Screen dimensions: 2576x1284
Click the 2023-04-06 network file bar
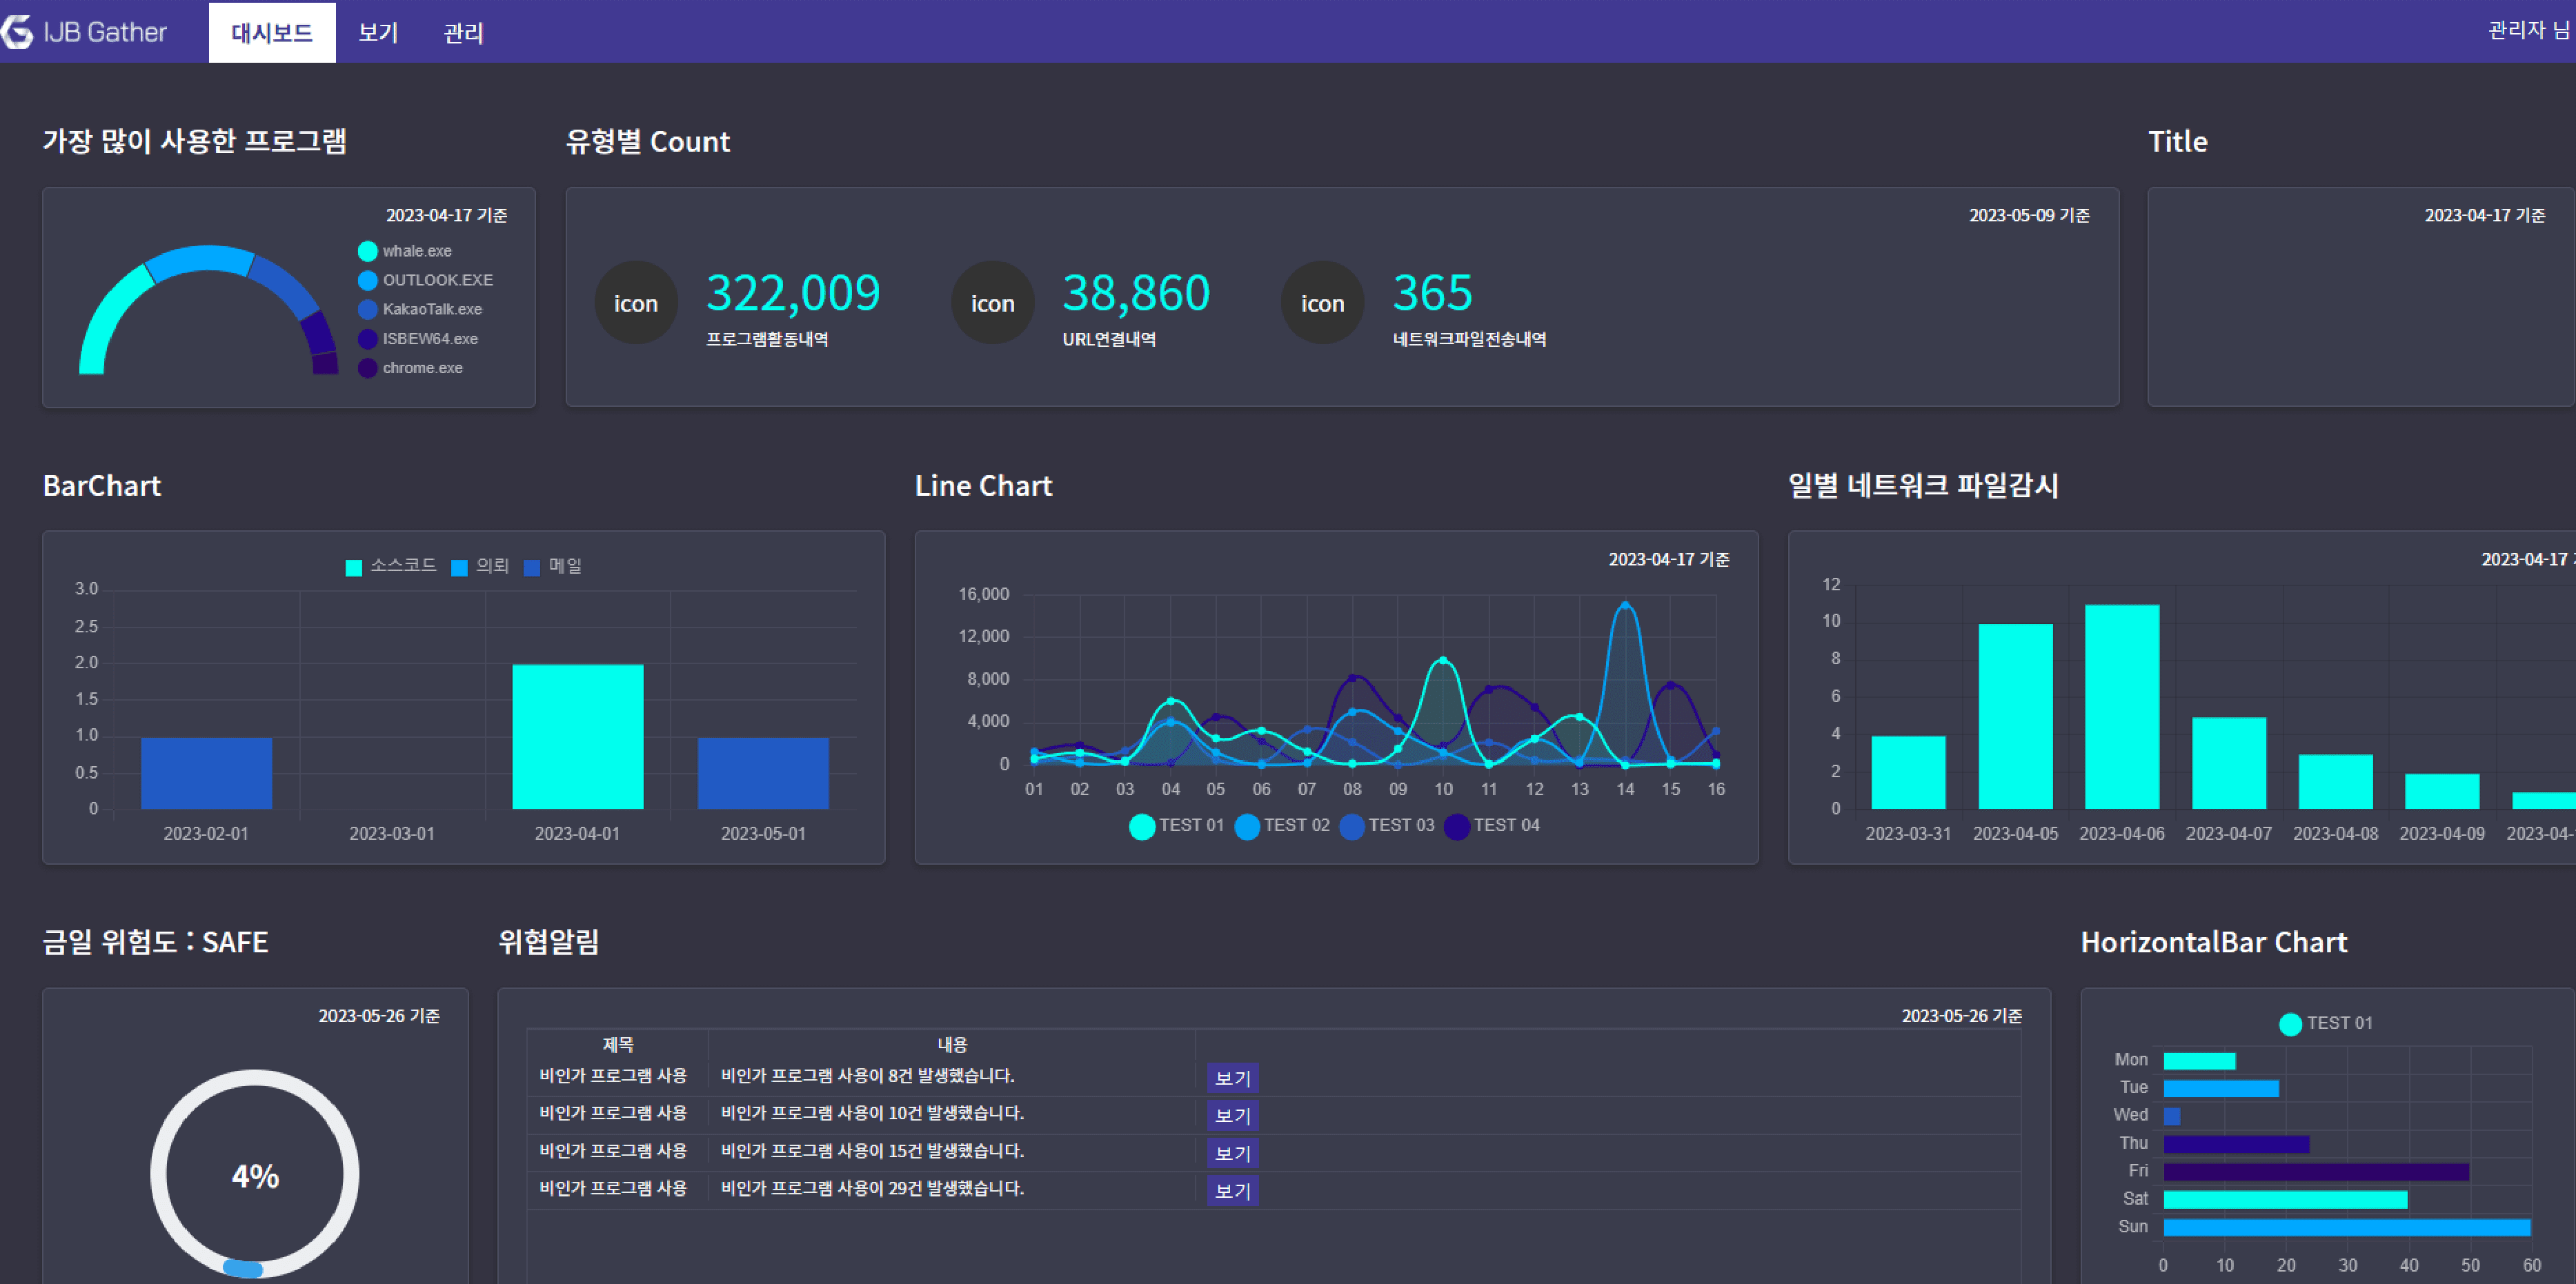pos(2122,706)
